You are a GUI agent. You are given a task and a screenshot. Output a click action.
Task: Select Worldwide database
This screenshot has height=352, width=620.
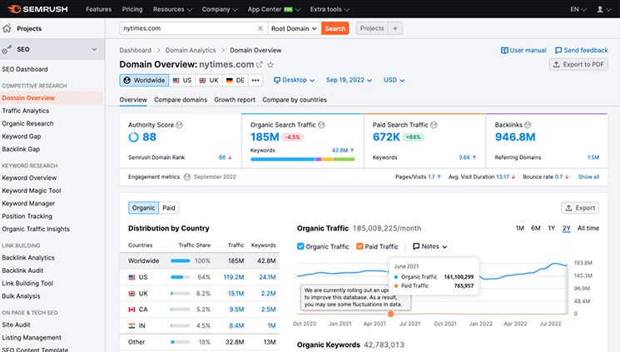144,80
